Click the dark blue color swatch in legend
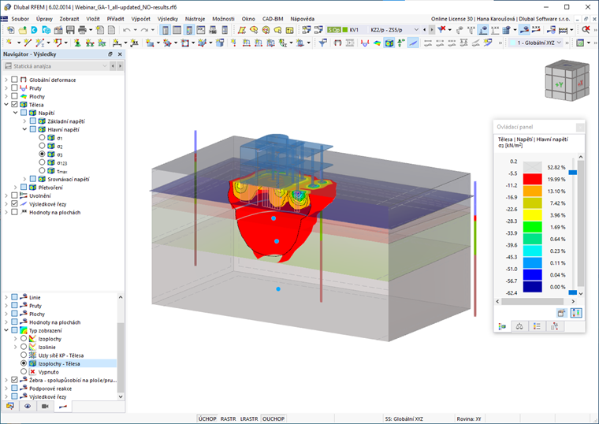 click(533, 287)
